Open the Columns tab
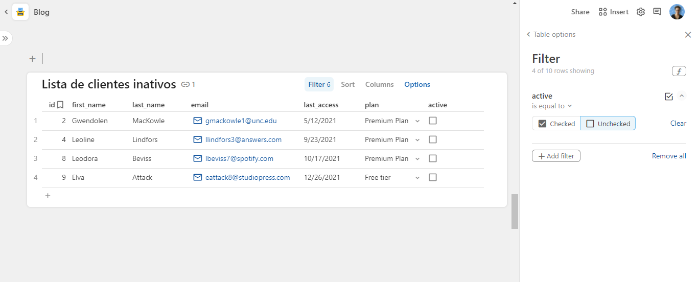 tap(379, 84)
